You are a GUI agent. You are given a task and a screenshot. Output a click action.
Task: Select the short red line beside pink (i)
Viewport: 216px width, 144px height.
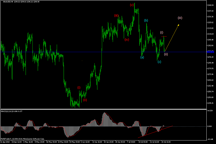pos(164,37)
